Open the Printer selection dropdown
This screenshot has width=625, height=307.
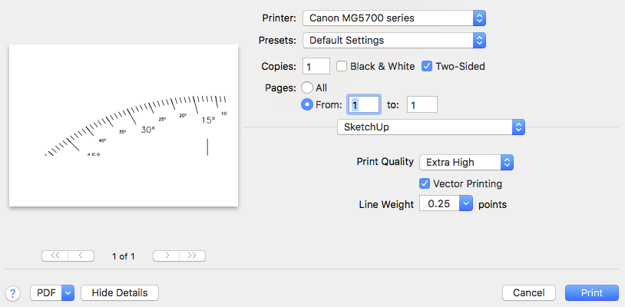pyautogui.click(x=394, y=18)
